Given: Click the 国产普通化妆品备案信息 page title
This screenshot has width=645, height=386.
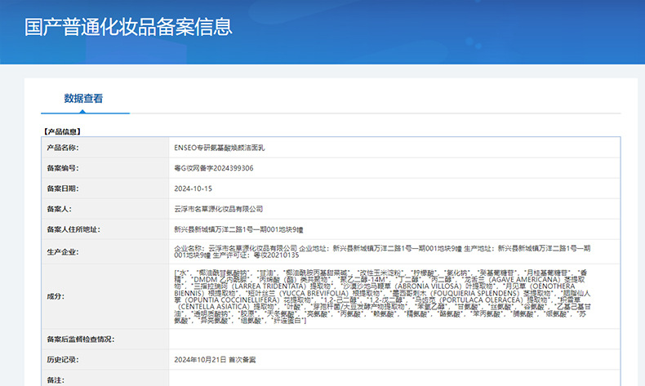Looking at the screenshot, I should tap(128, 27).
